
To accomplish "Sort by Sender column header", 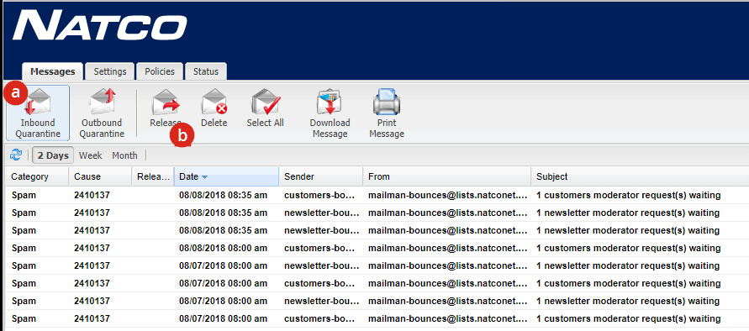I will [320, 176].
